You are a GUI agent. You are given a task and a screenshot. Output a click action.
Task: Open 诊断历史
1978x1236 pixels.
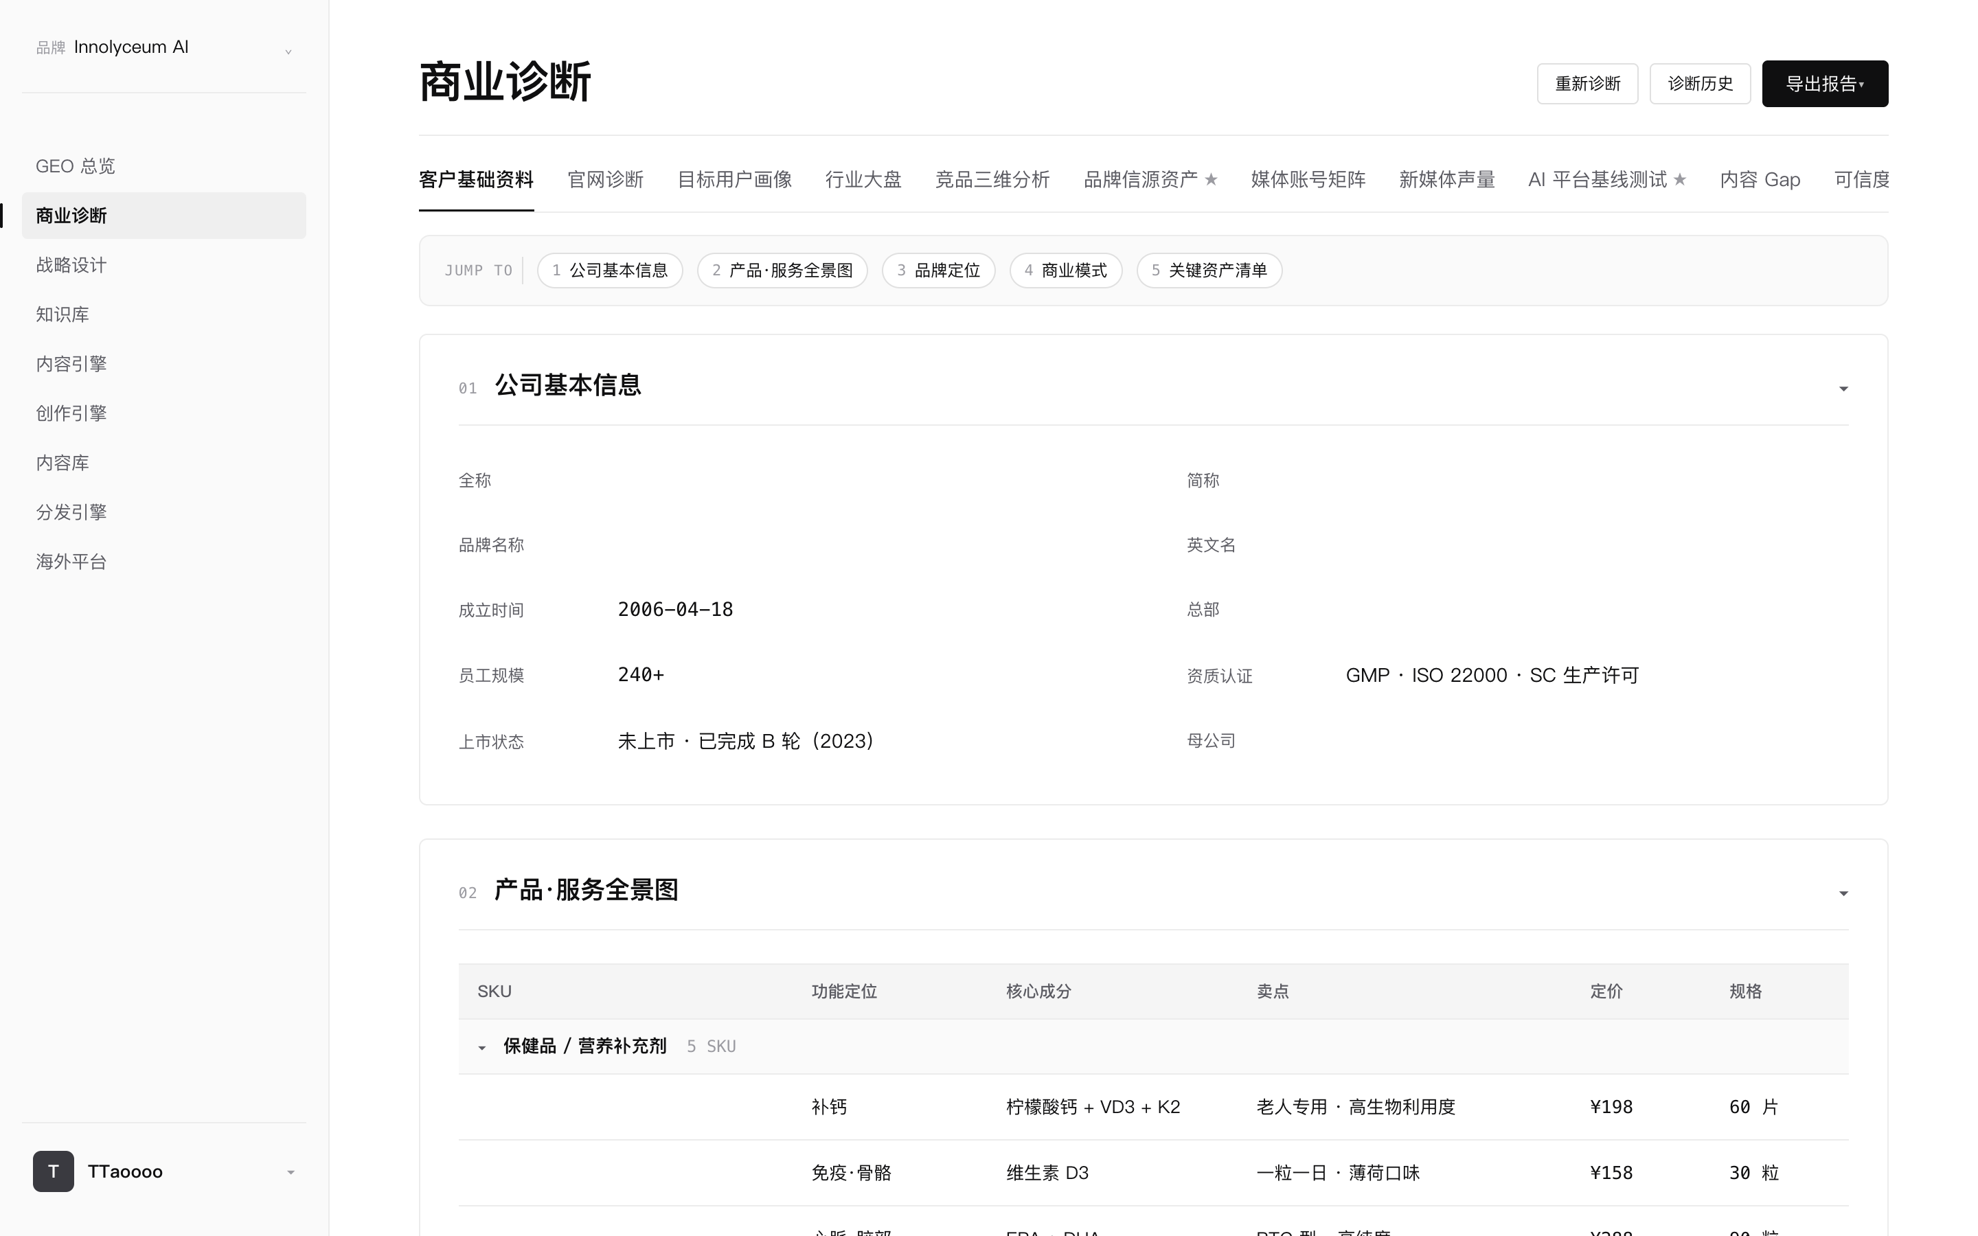tap(1700, 83)
